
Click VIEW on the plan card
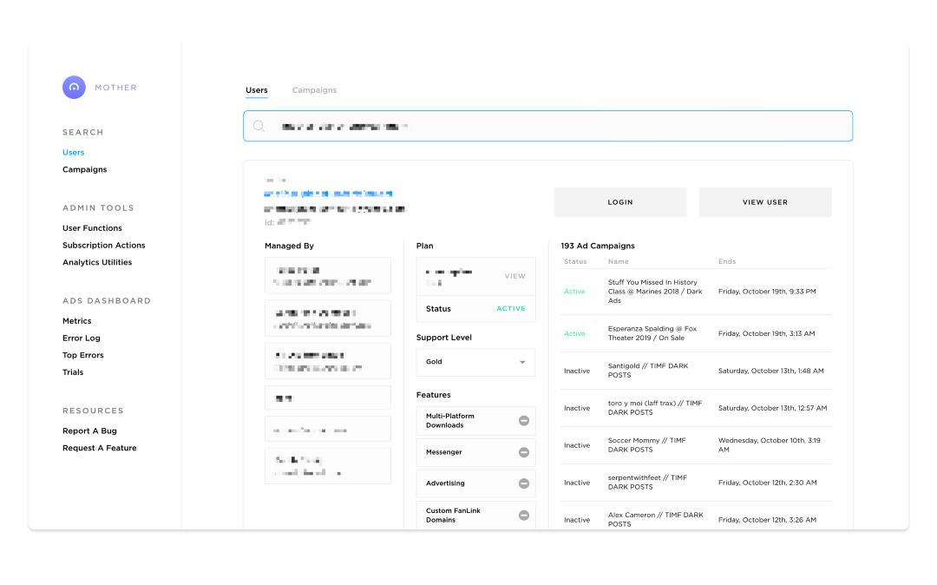tap(514, 276)
